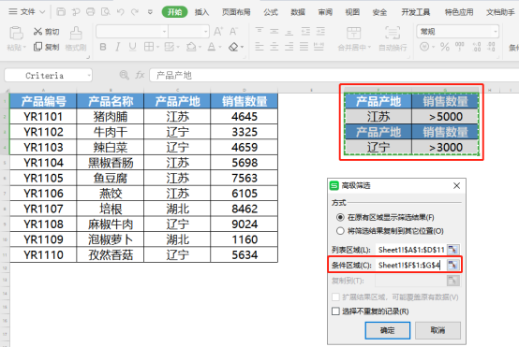Select cell containing YR1105
The width and height of the screenshot is (519, 347).
[x=43, y=178]
